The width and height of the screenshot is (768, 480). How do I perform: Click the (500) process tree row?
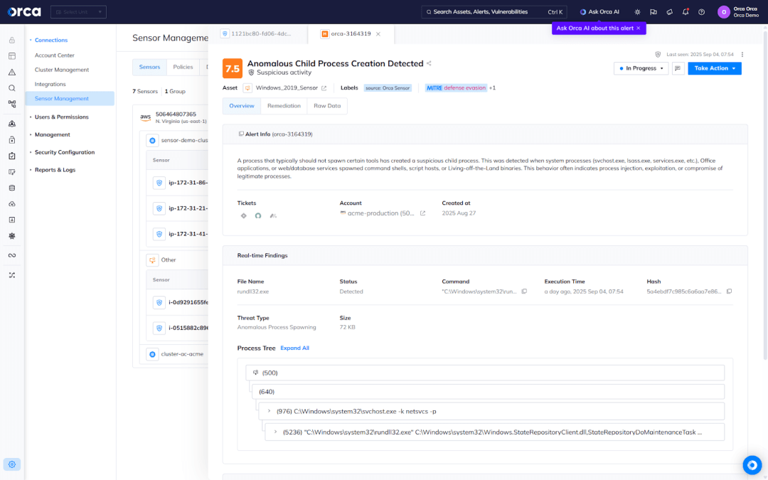[485, 373]
